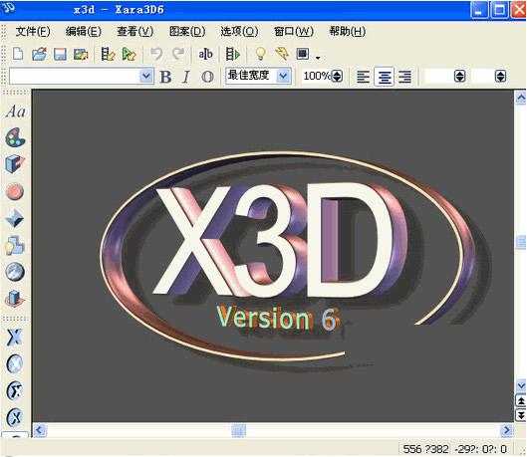Viewport: 527px width, 457px height.
Task: Open the bevel options diamond tool
Action: pos(15,218)
